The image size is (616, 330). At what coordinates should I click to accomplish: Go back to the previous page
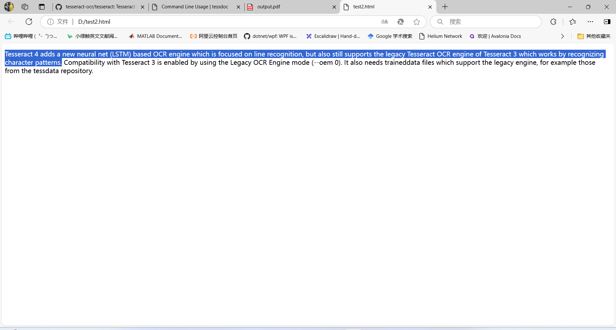11,21
